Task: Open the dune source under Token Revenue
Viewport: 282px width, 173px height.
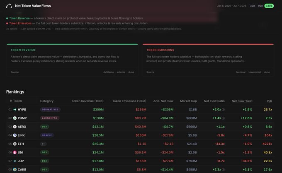Action: (131, 72)
